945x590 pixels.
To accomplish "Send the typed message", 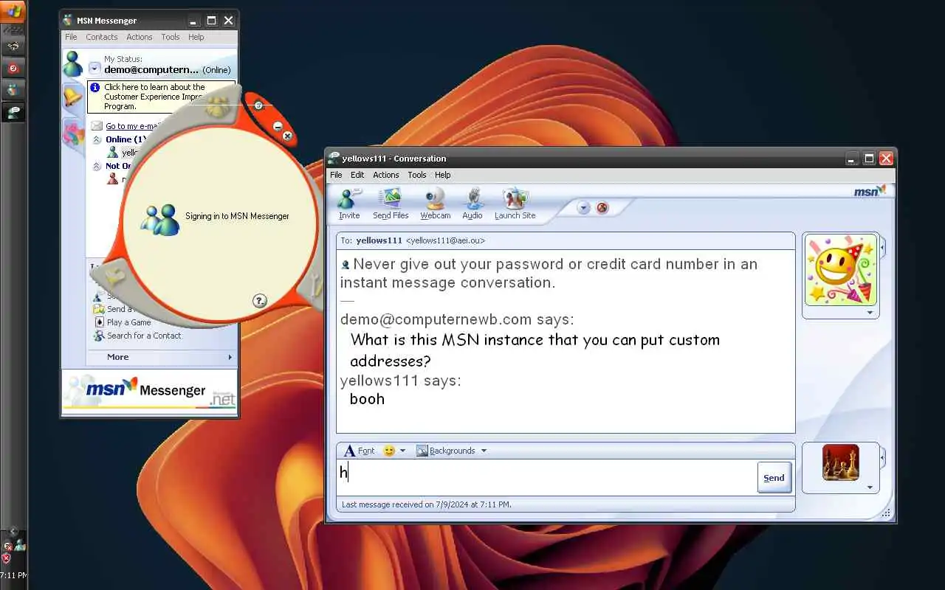I will pos(774,478).
